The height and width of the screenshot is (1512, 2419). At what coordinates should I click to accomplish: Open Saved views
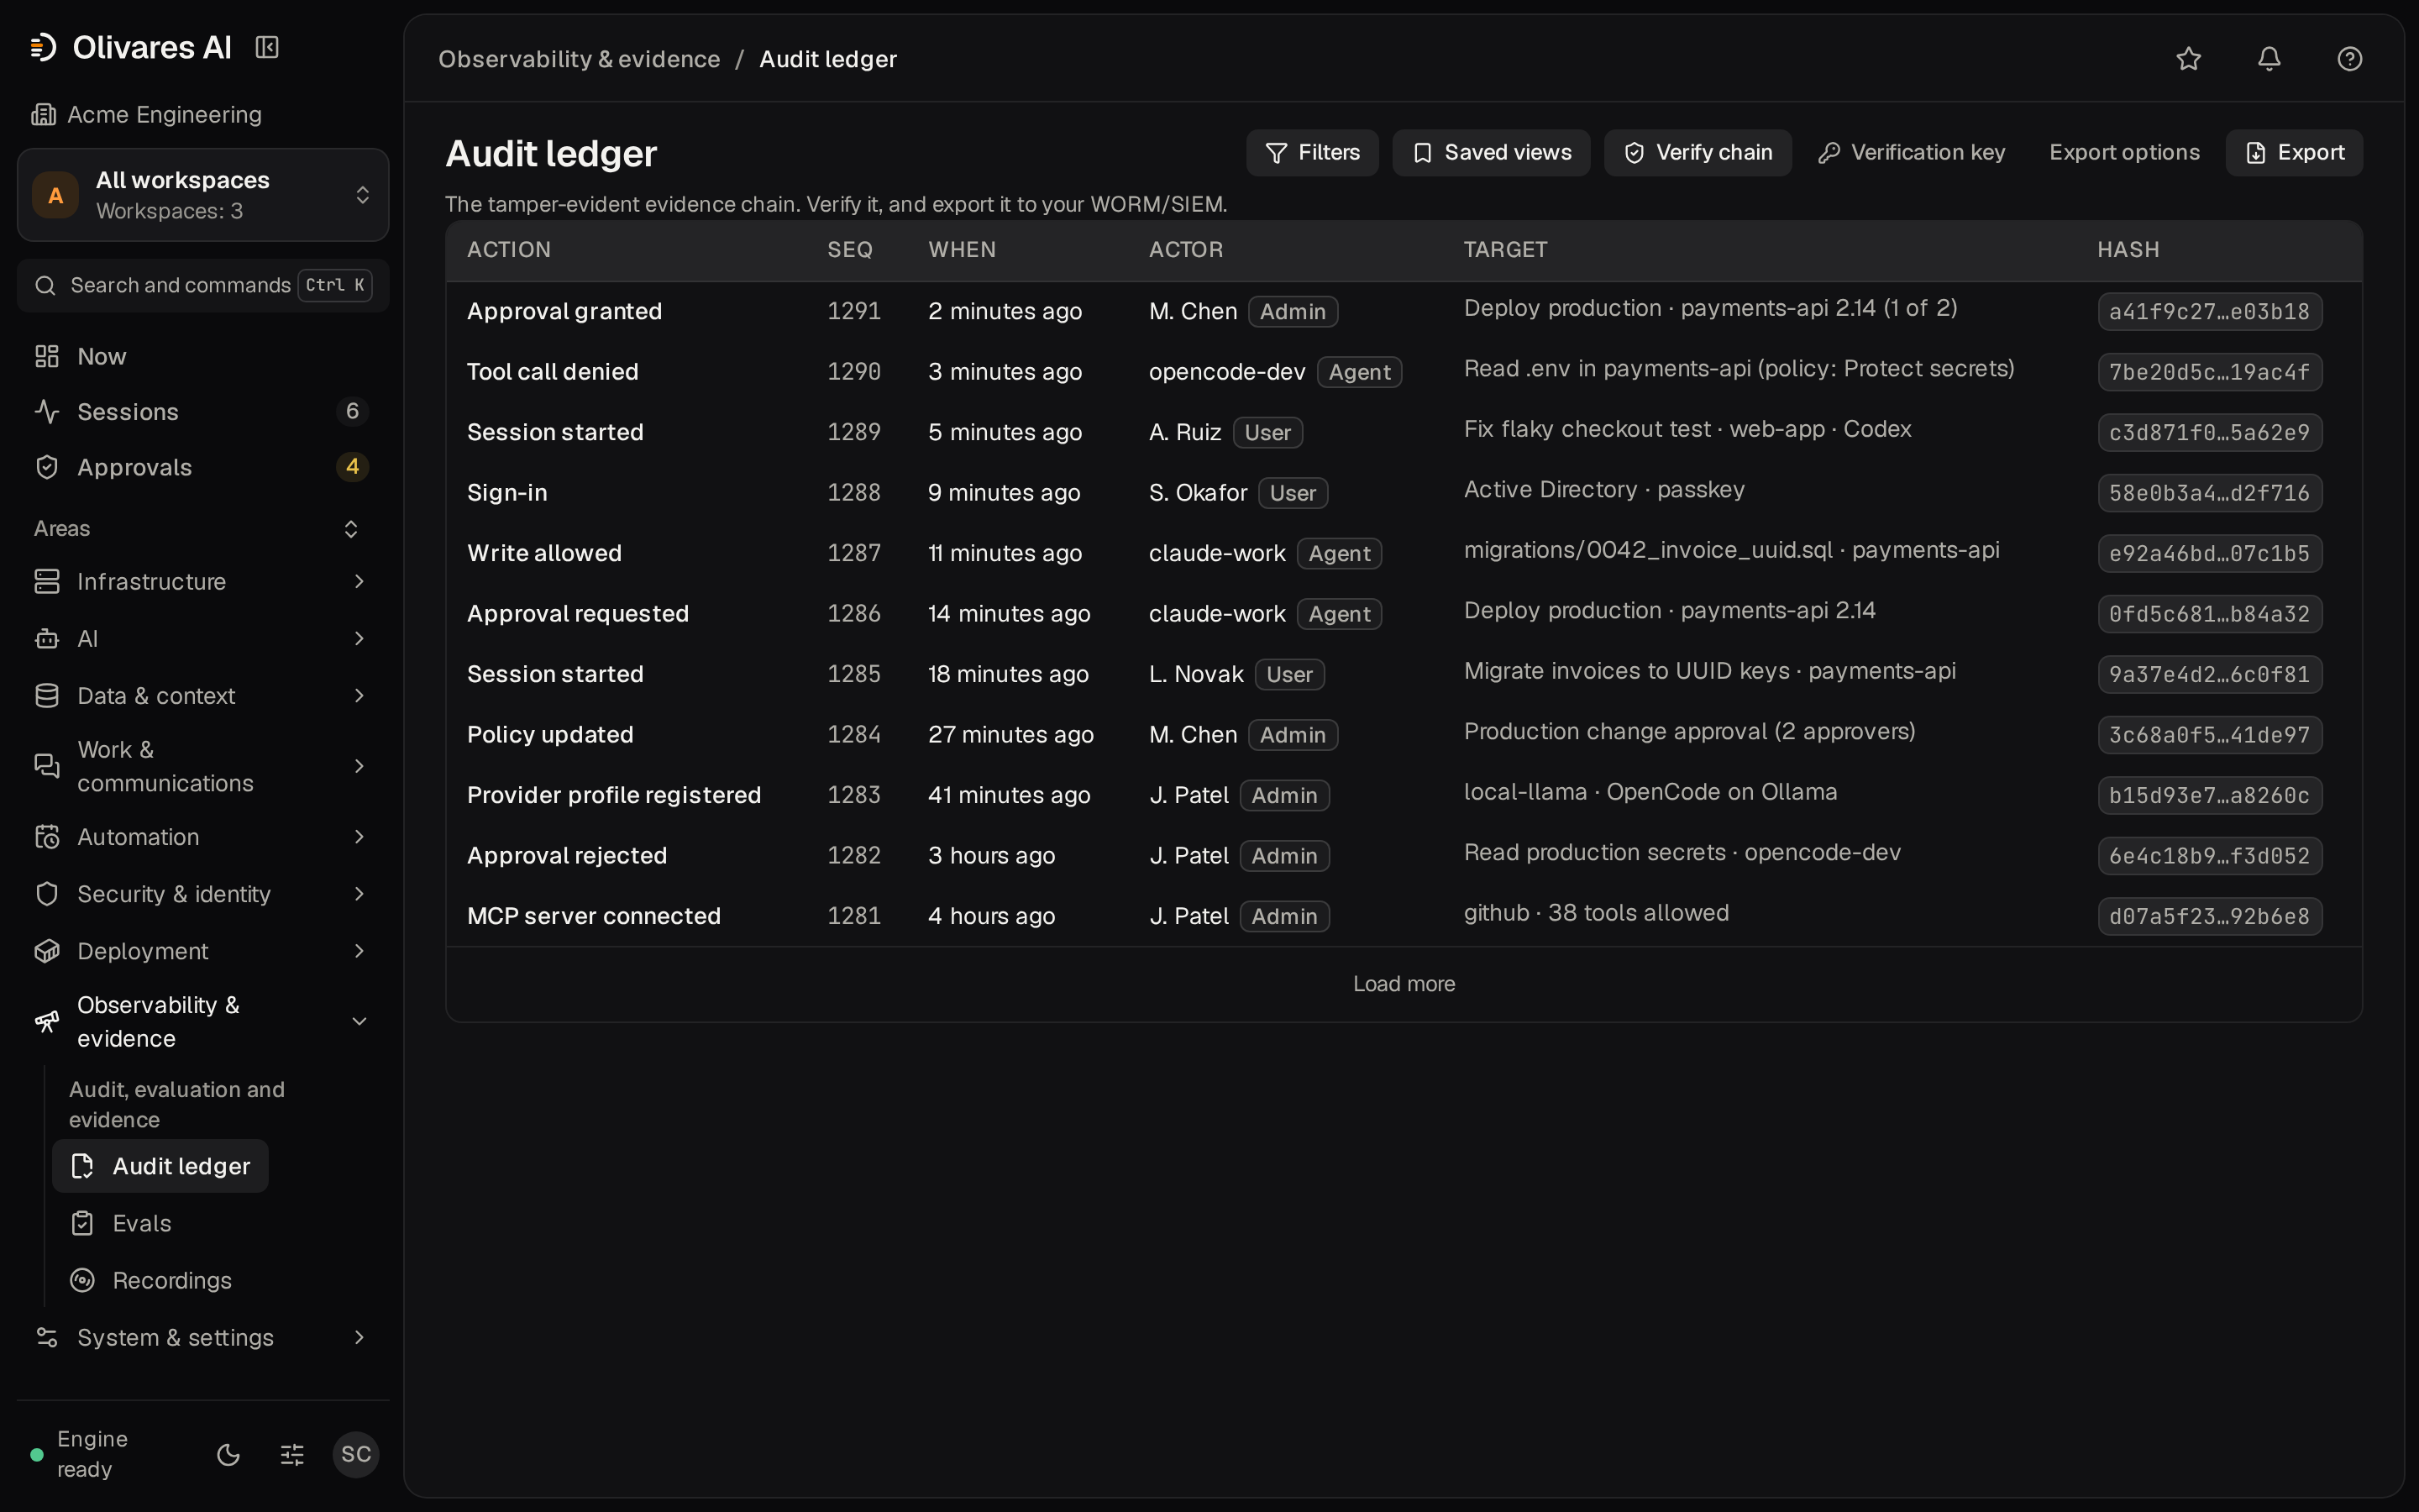[1490, 152]
